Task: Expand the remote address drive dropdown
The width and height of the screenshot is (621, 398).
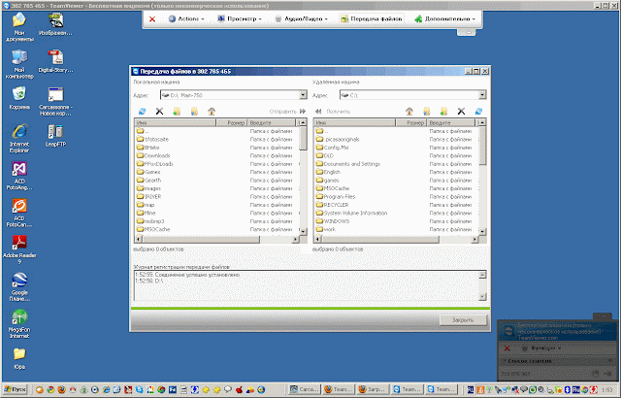Action: click(x=480, y=96)
